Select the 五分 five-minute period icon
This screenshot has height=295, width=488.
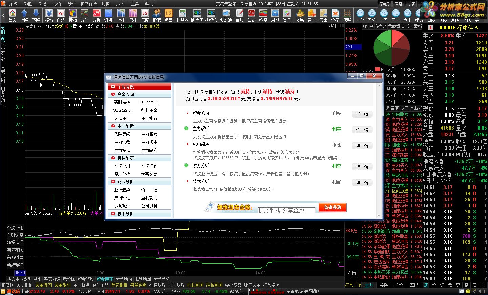pos(372,15)
